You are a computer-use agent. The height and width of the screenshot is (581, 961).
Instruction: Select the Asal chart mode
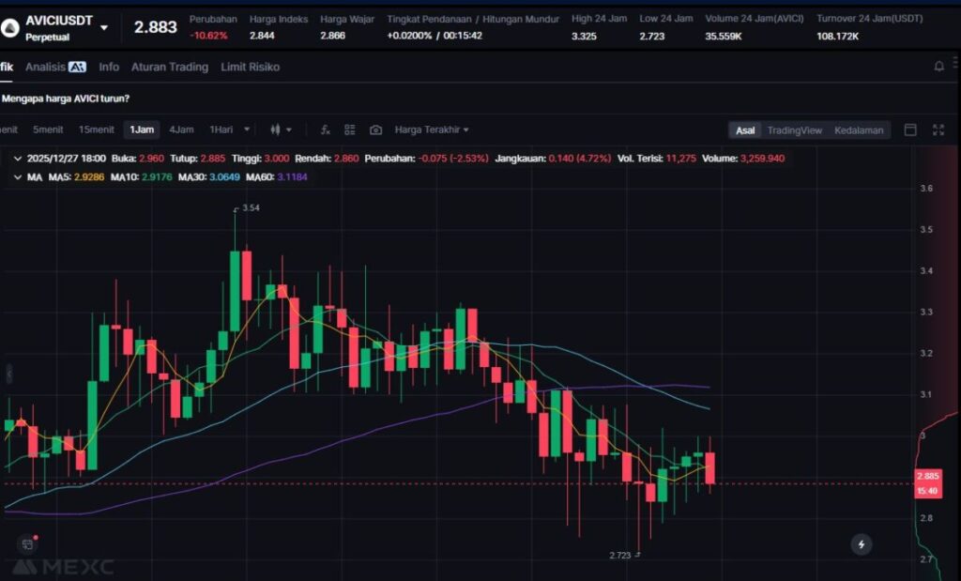[745, 130]
